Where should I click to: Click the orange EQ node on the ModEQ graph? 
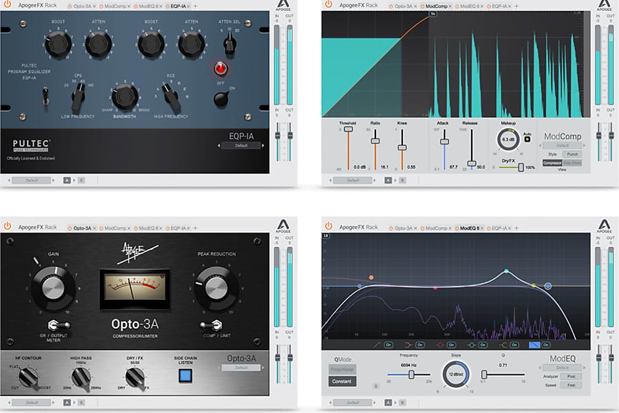pos(371,277)
